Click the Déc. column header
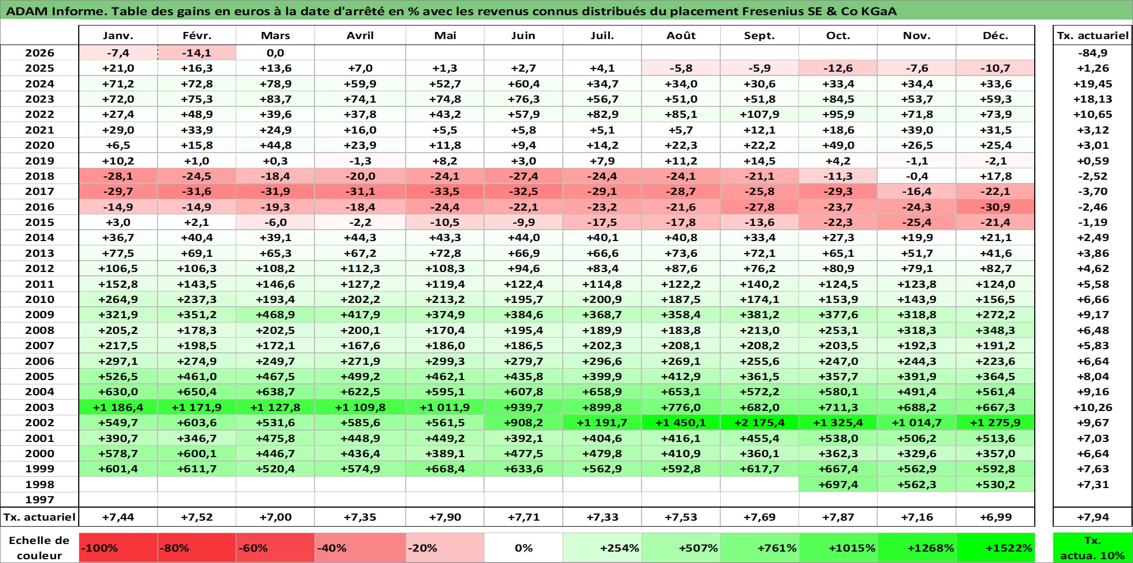The image size is (1133, 563). coord(996,35)
